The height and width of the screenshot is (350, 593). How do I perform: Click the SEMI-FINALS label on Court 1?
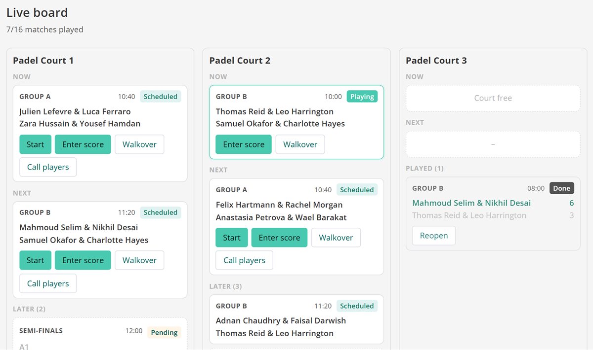pyautogui.click(x=41, y=331)
